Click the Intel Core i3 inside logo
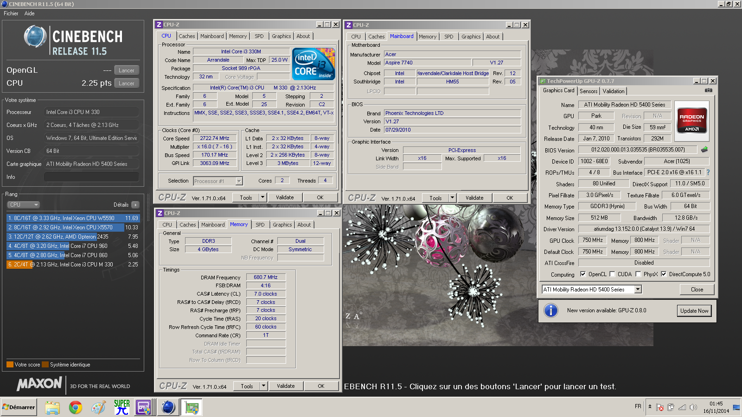 click(x=313, y=64)
